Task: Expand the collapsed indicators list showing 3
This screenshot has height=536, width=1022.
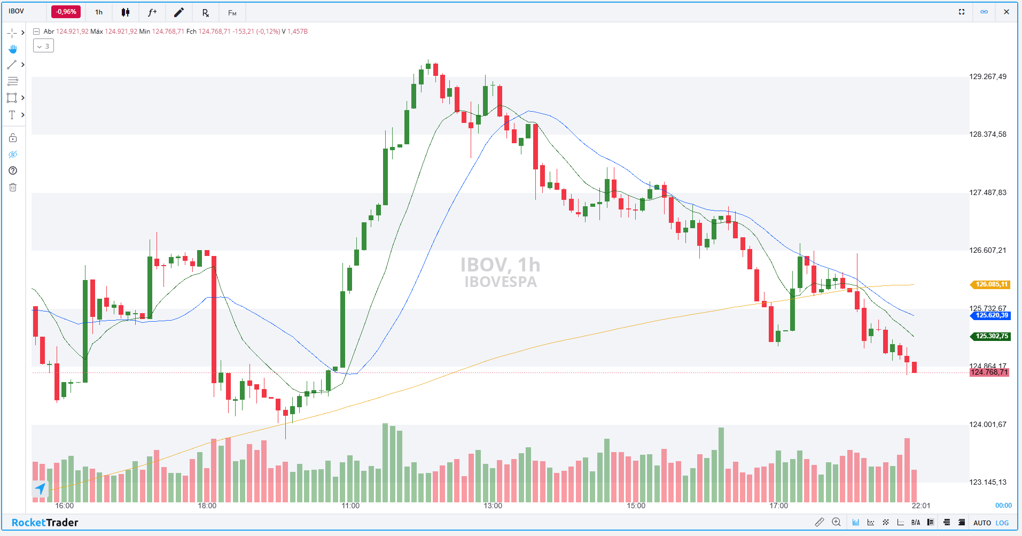Action: point(43,46)
